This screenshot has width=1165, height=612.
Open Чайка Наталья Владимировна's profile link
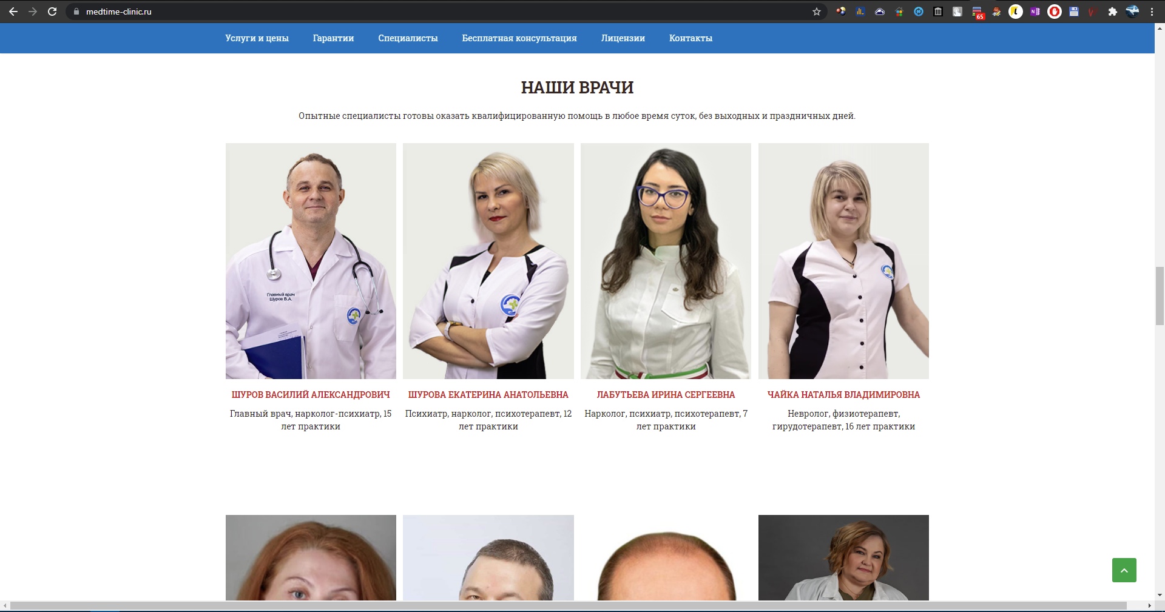tap(843, 395)
